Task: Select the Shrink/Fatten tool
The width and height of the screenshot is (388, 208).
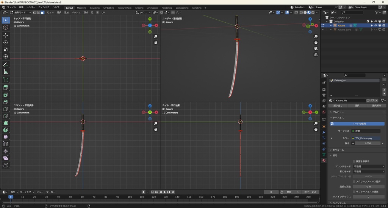Action: 6,151
